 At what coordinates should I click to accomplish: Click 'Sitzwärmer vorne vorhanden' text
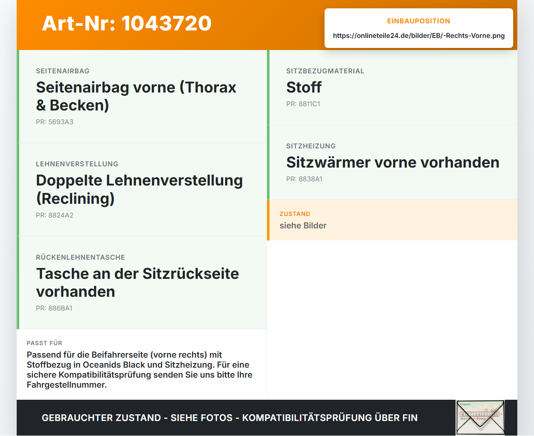tap(393, 162)
